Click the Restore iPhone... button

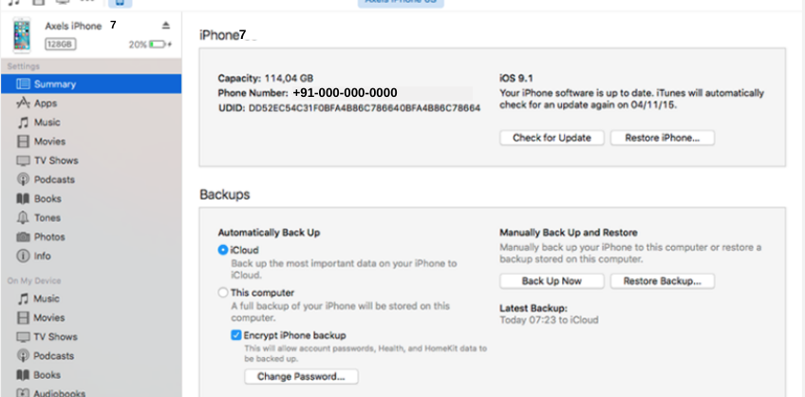pos(662,138)
